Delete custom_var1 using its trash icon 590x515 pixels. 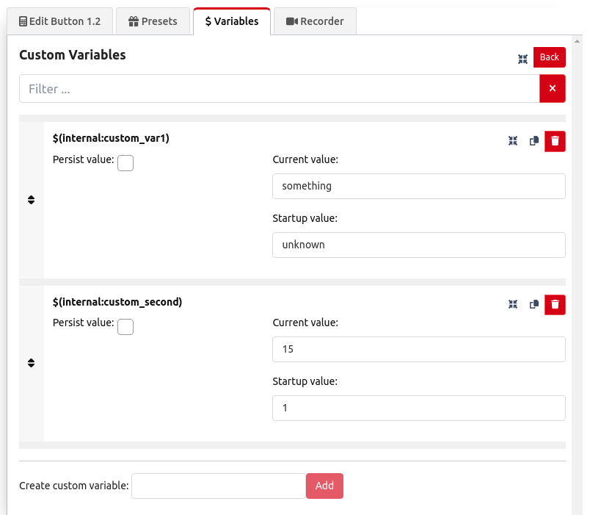tap(555, 141)
